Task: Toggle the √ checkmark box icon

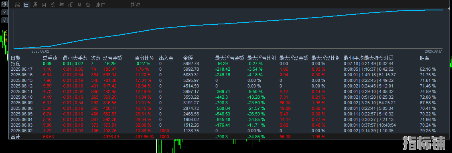Action: tap(5, 20)
